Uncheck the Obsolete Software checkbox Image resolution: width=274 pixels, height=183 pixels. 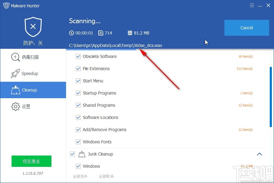tap(78, 56)
